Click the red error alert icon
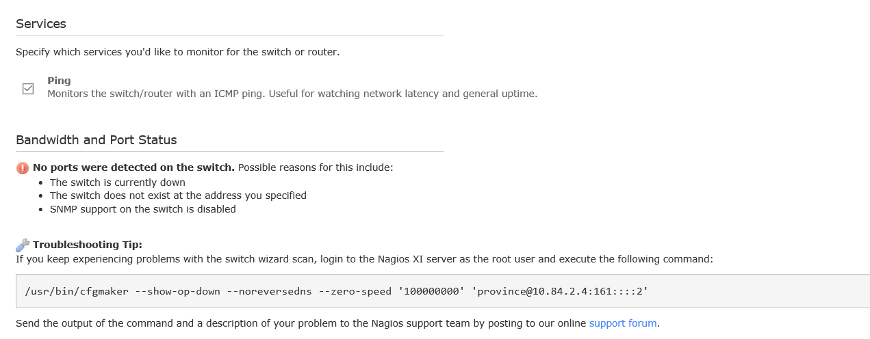Screen dimensions: 870x339 click(x=23, y=167)
